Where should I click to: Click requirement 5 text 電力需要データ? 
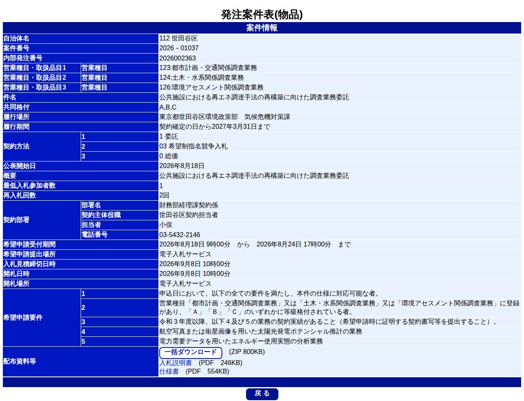(x=241, y=341)
